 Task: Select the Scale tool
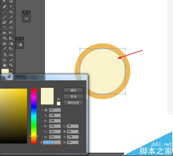click(11, 28)
